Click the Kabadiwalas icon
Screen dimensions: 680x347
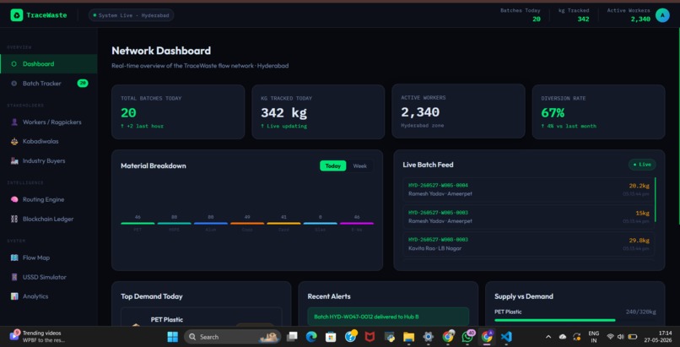pyautogui.click(x=14, y=141)
